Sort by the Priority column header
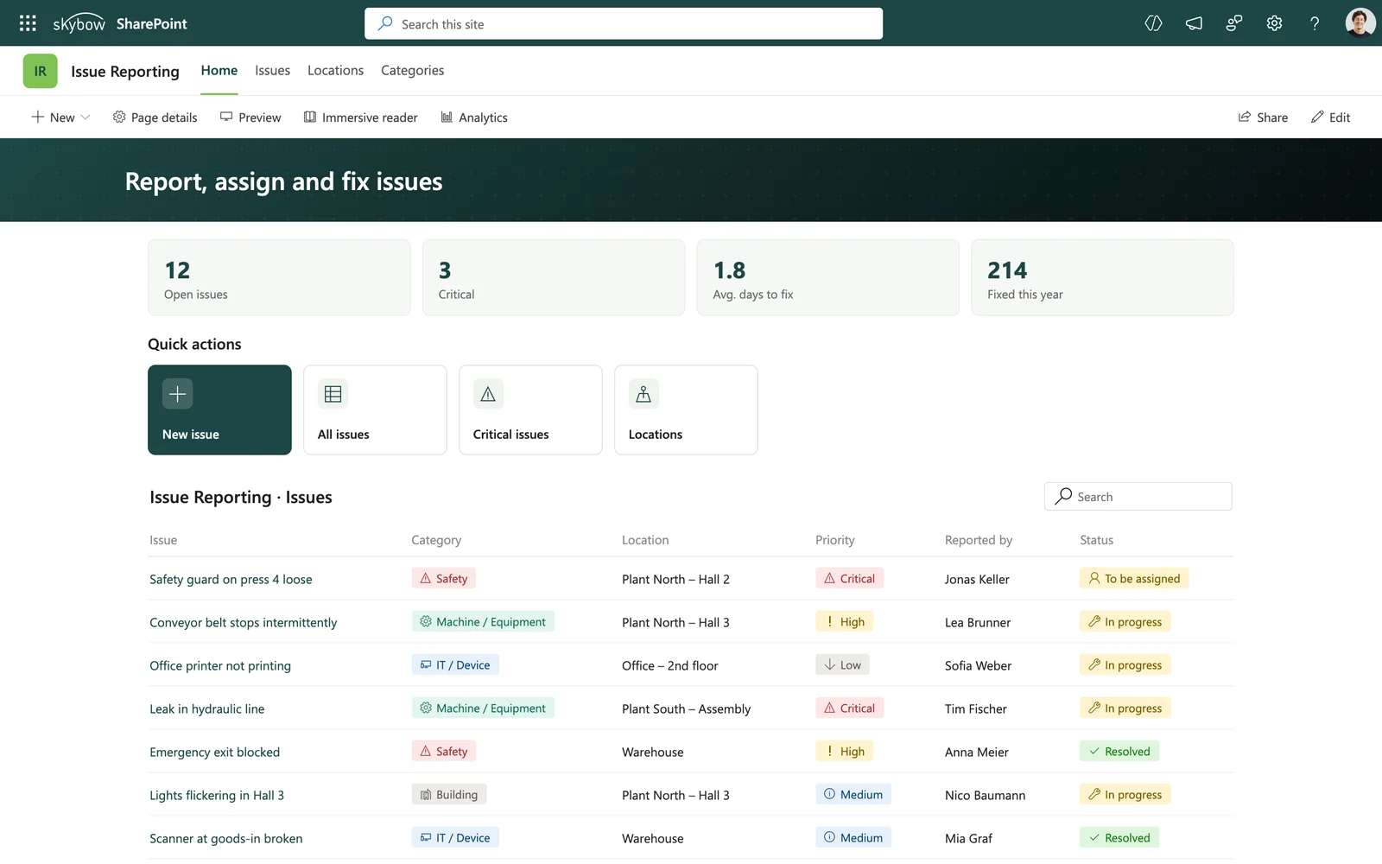Image resolution: width=1382 pixels, height=864 pixels. pos(835,540)
